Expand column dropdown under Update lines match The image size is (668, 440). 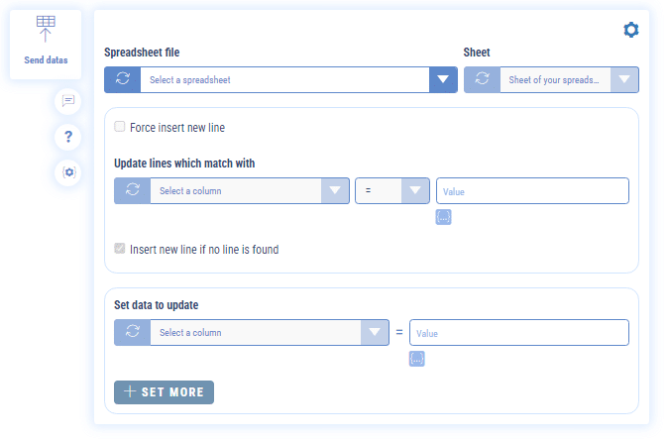pyautogui.click(x=335, y=191)
